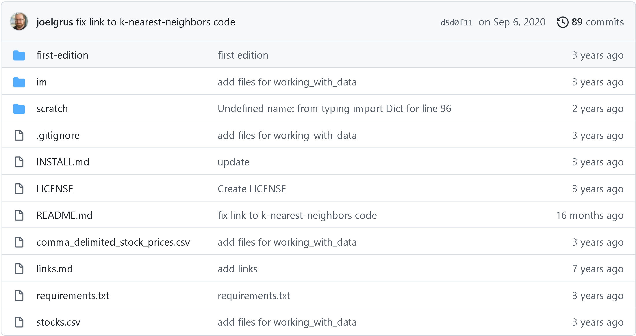The height and width of the screenshot is (336, 636).
Task: Open header commit 'fix link to k-nearest-neighbors code'
Action: pyautogui.click(x=156, y=22)
